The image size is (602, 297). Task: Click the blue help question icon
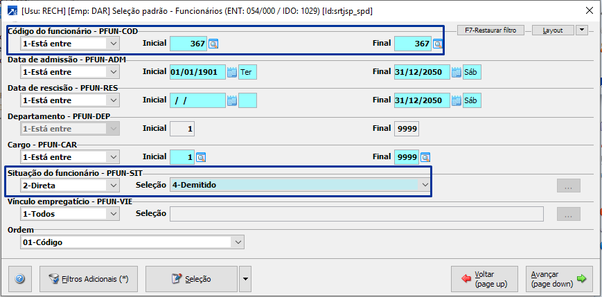(20, 279)
